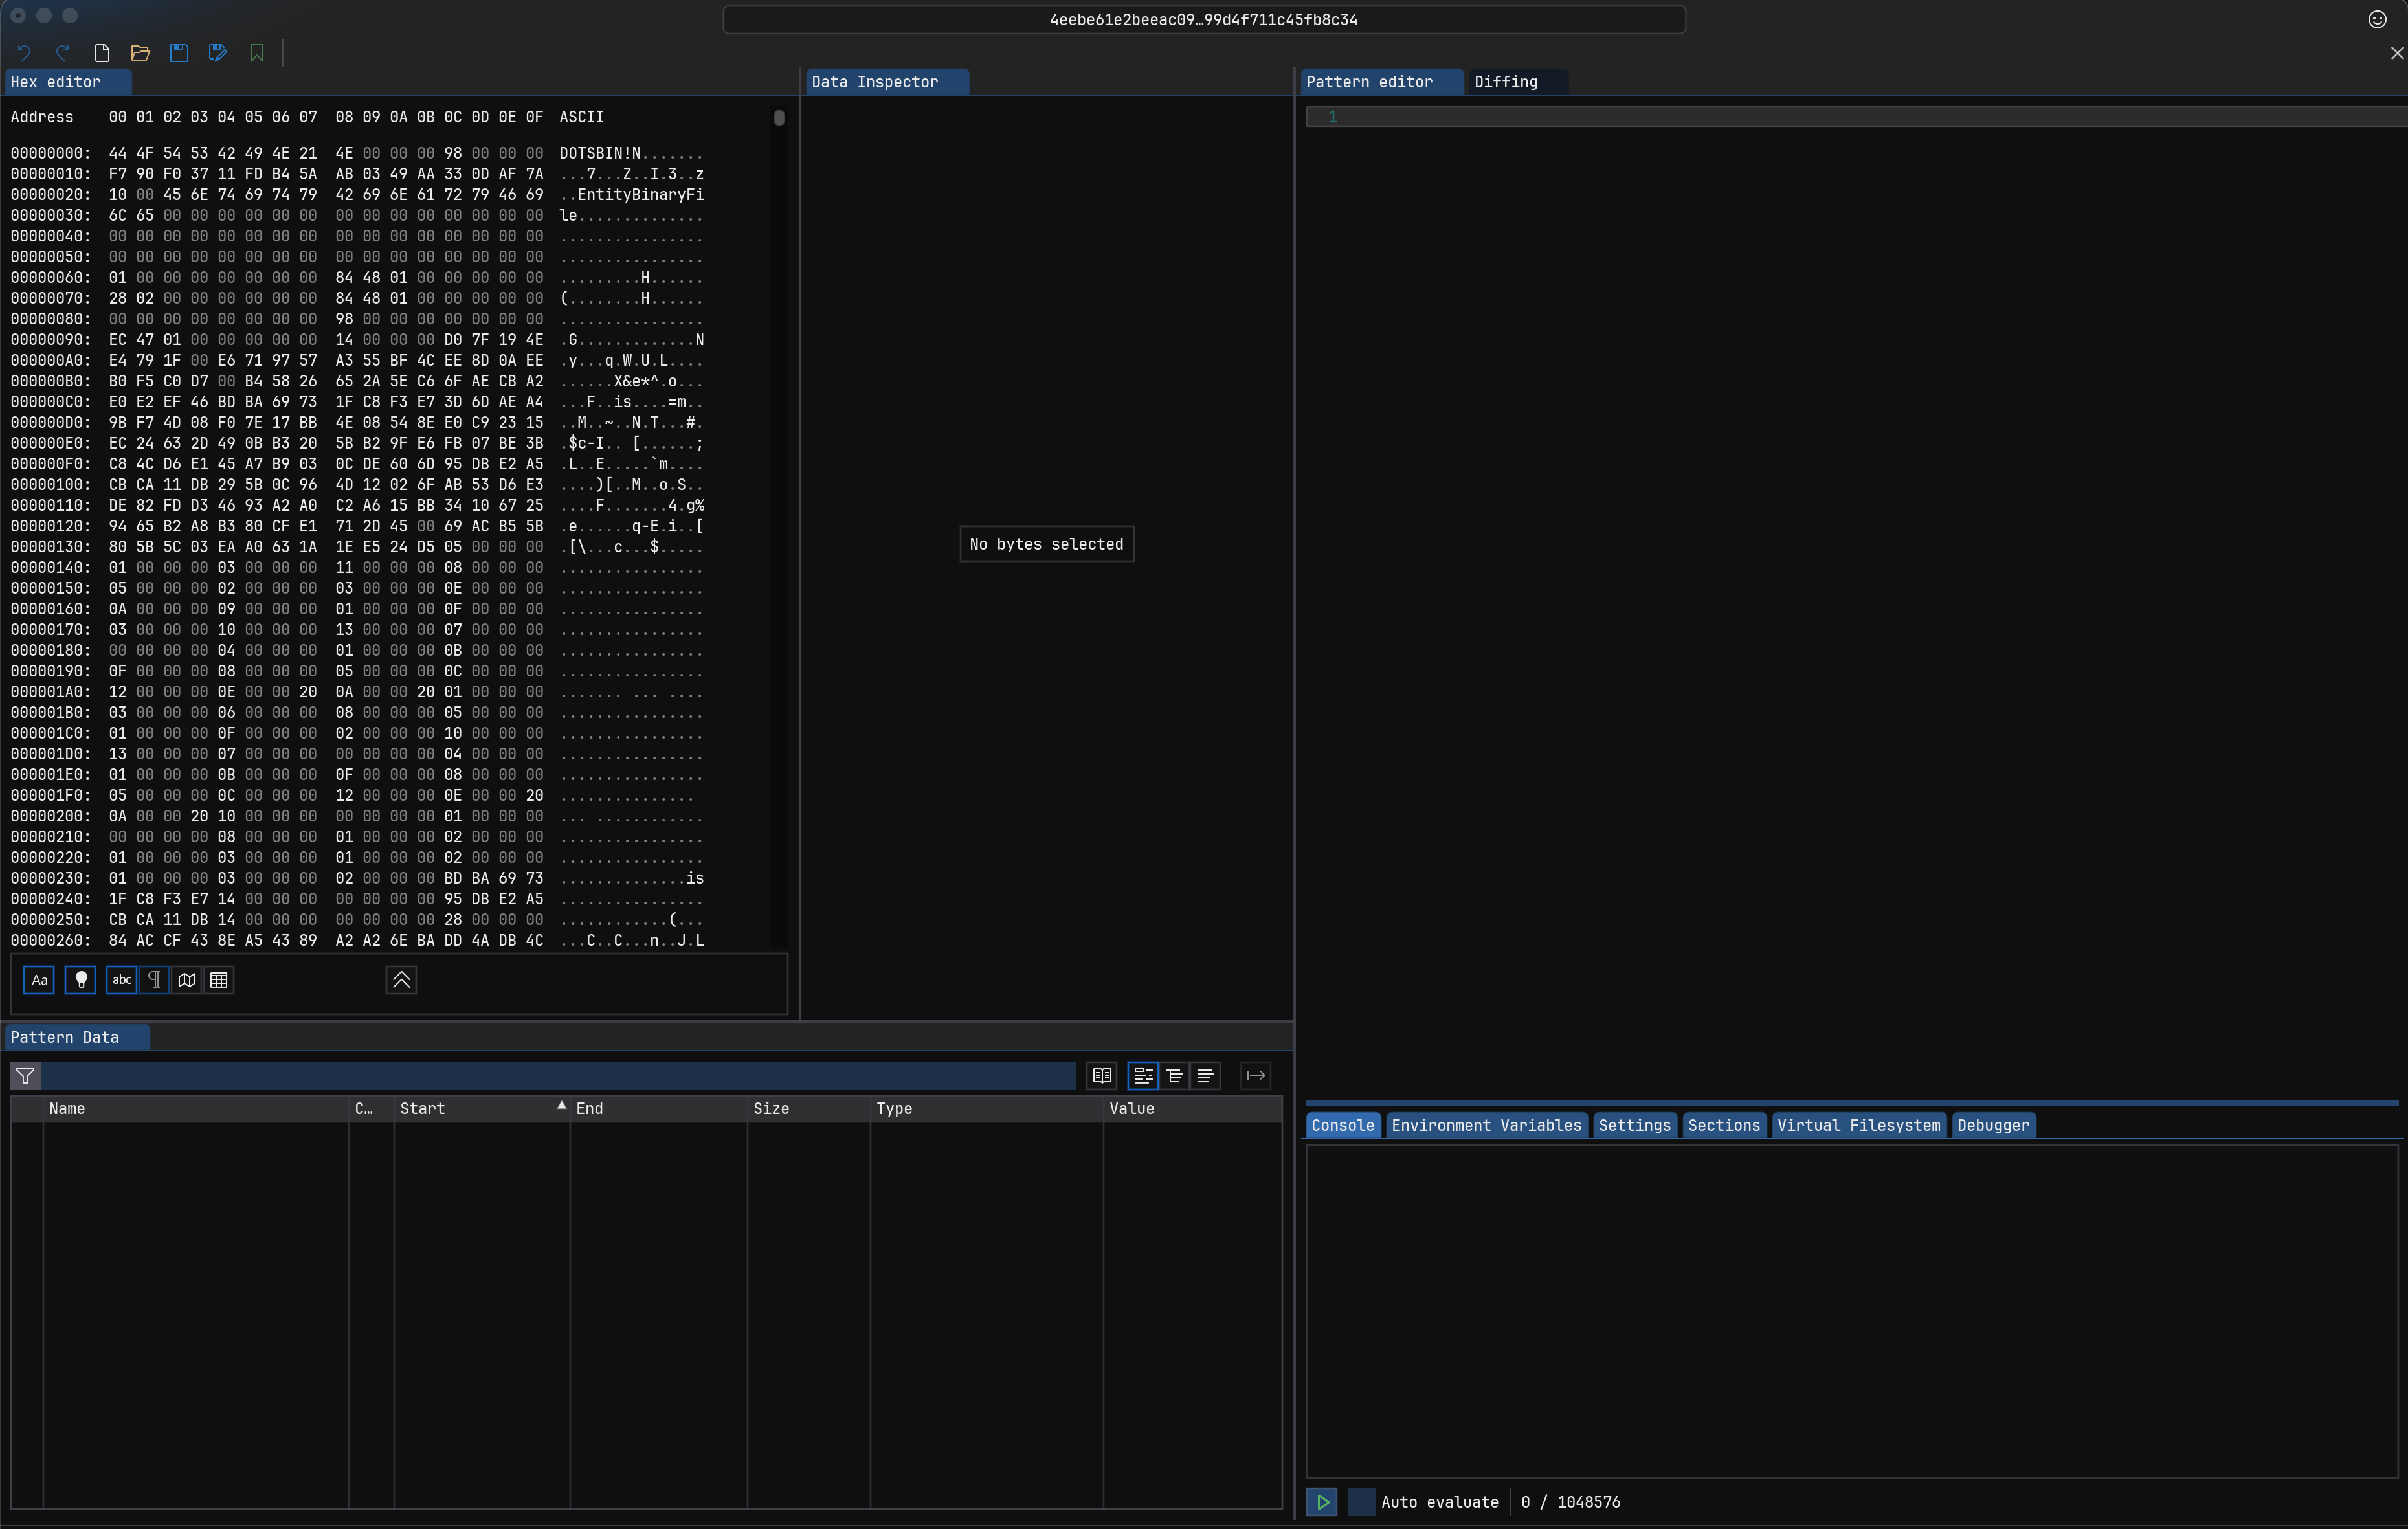This screenshot has height=1529, width=2408.
Task: Save the file under a new name
Action: 217,53
